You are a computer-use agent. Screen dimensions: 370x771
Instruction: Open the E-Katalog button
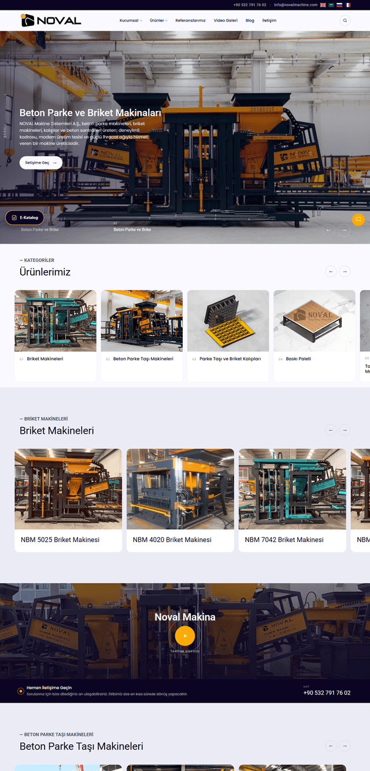point(25,217)
